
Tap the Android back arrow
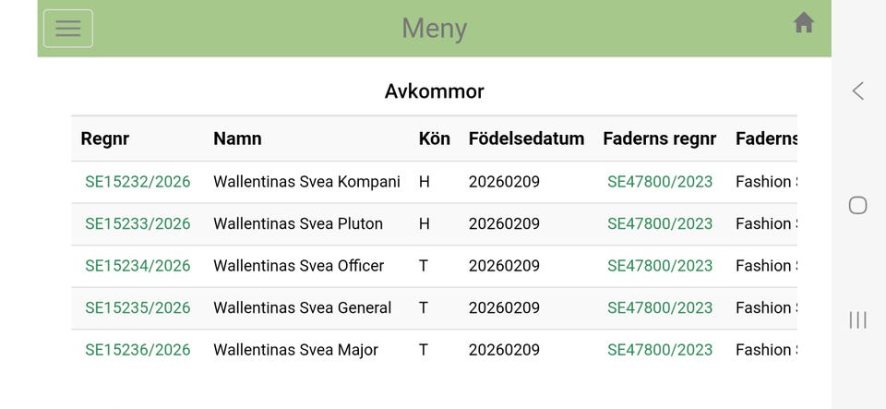tap(858, 90)
